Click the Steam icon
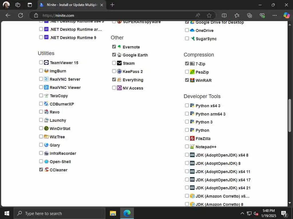This screenshot has width=293, height=219. 119,63
